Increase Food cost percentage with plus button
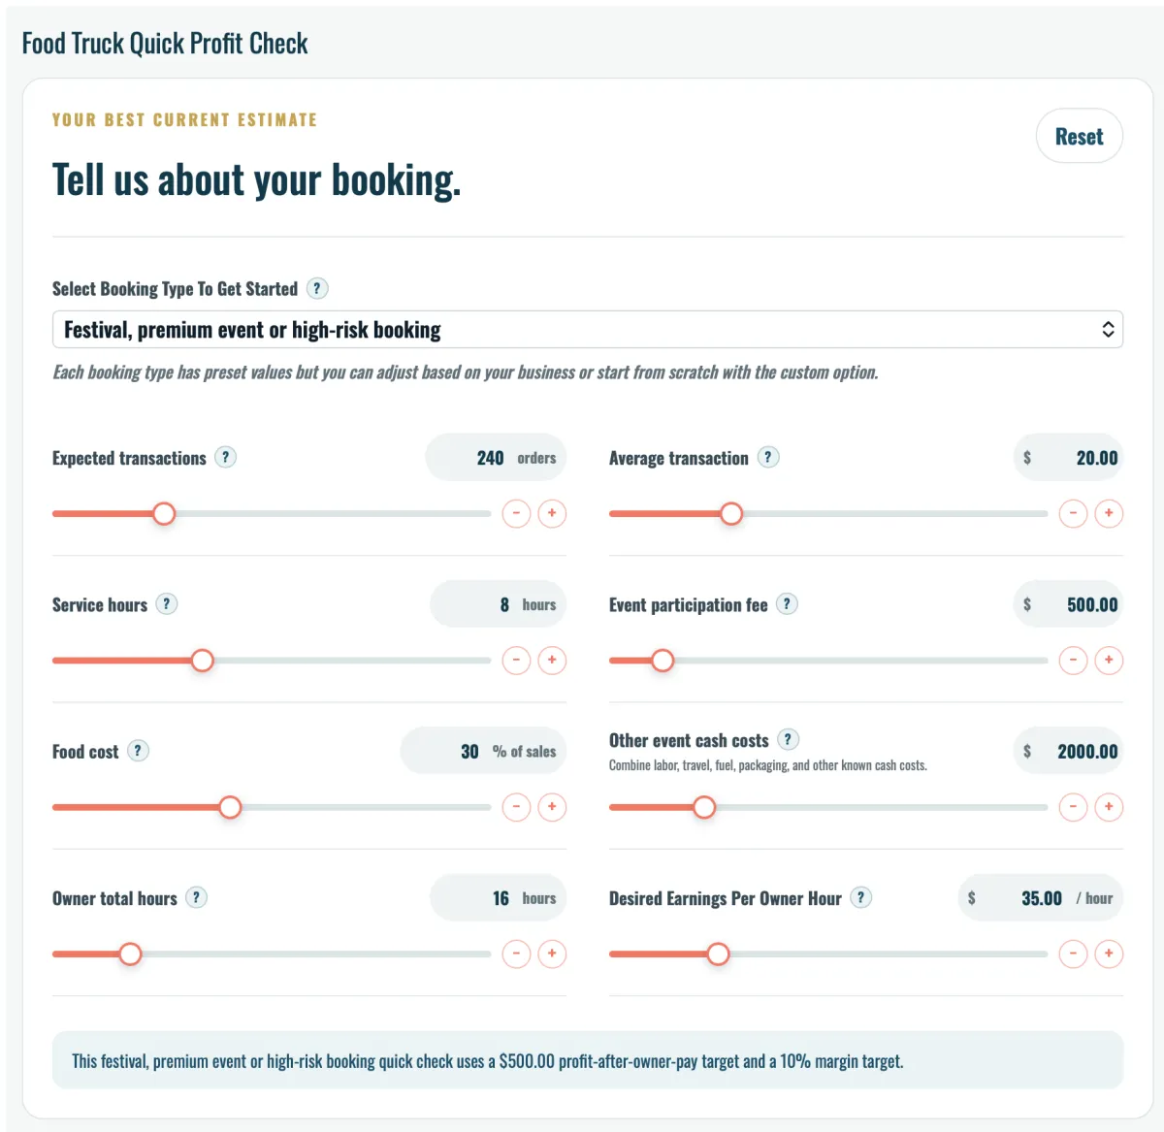Viewport: 1164px width, 1132px height. 552,807
